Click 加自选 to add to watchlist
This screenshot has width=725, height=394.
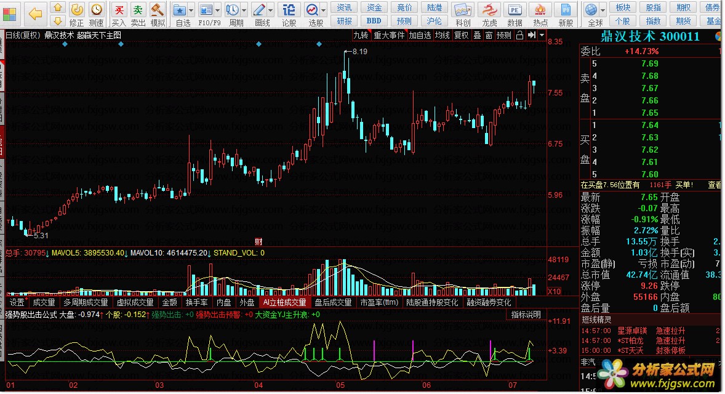(420, 35)
